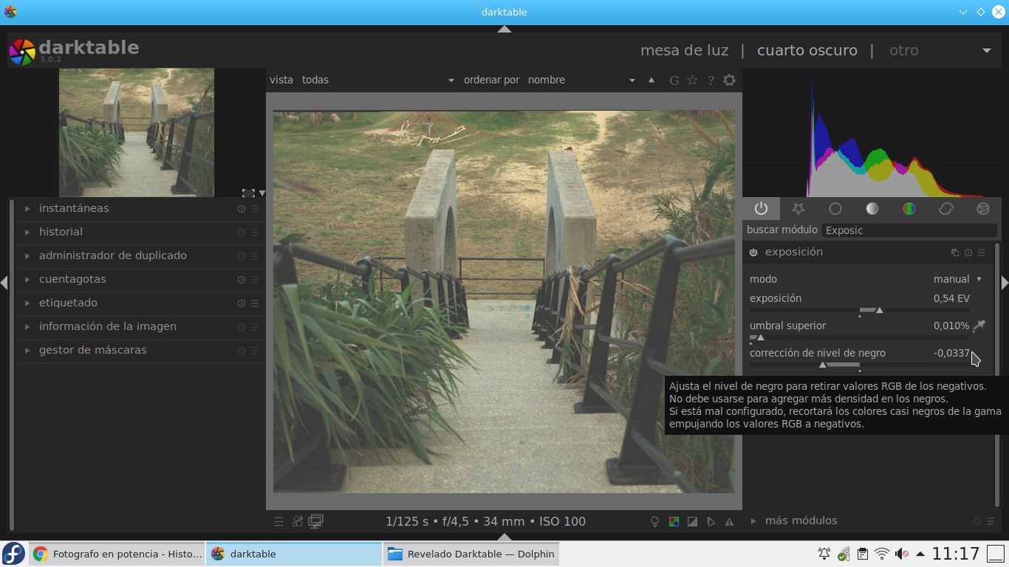Open quick presets icon below image
This screenshot has width=1009, height=567.
[x=278, y=521]
